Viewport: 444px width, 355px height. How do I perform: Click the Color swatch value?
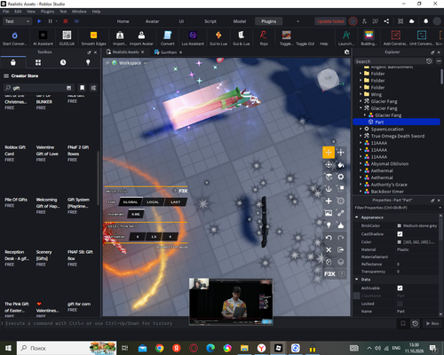(399, 242)
